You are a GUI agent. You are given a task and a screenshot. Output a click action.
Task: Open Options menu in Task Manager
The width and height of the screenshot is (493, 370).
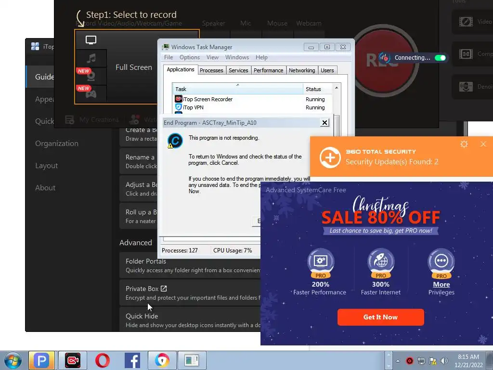pyautogui.click(x=190, y=57)
